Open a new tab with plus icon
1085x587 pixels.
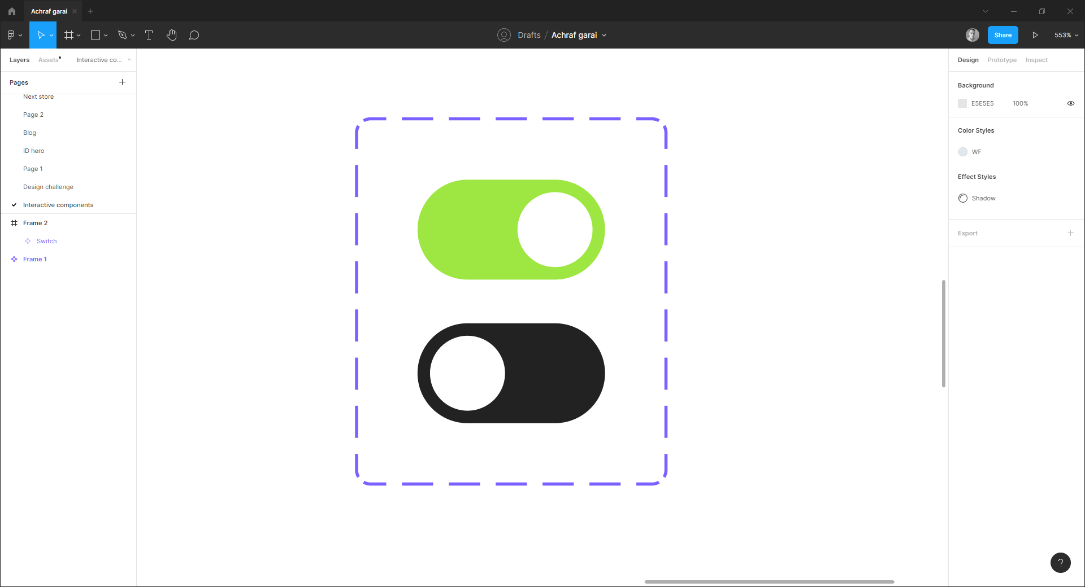[90, 11]
